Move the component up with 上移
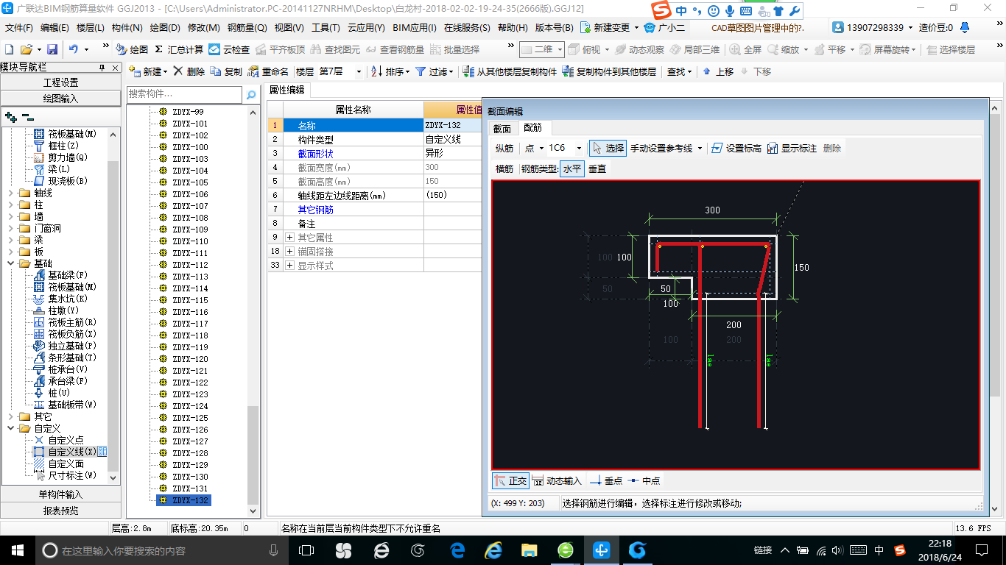1006x565 pixels. [718, 71]
